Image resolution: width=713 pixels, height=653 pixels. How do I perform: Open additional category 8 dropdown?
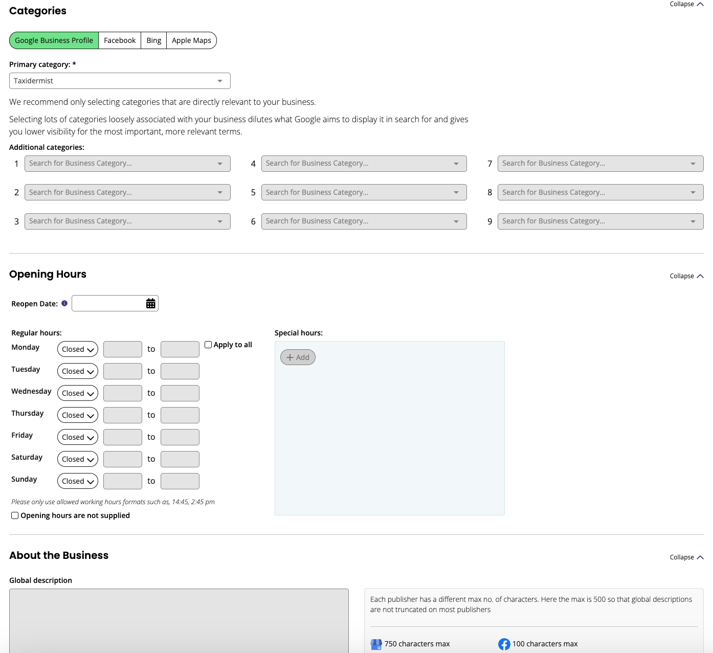pyautogui.click(x=600, y=192)
